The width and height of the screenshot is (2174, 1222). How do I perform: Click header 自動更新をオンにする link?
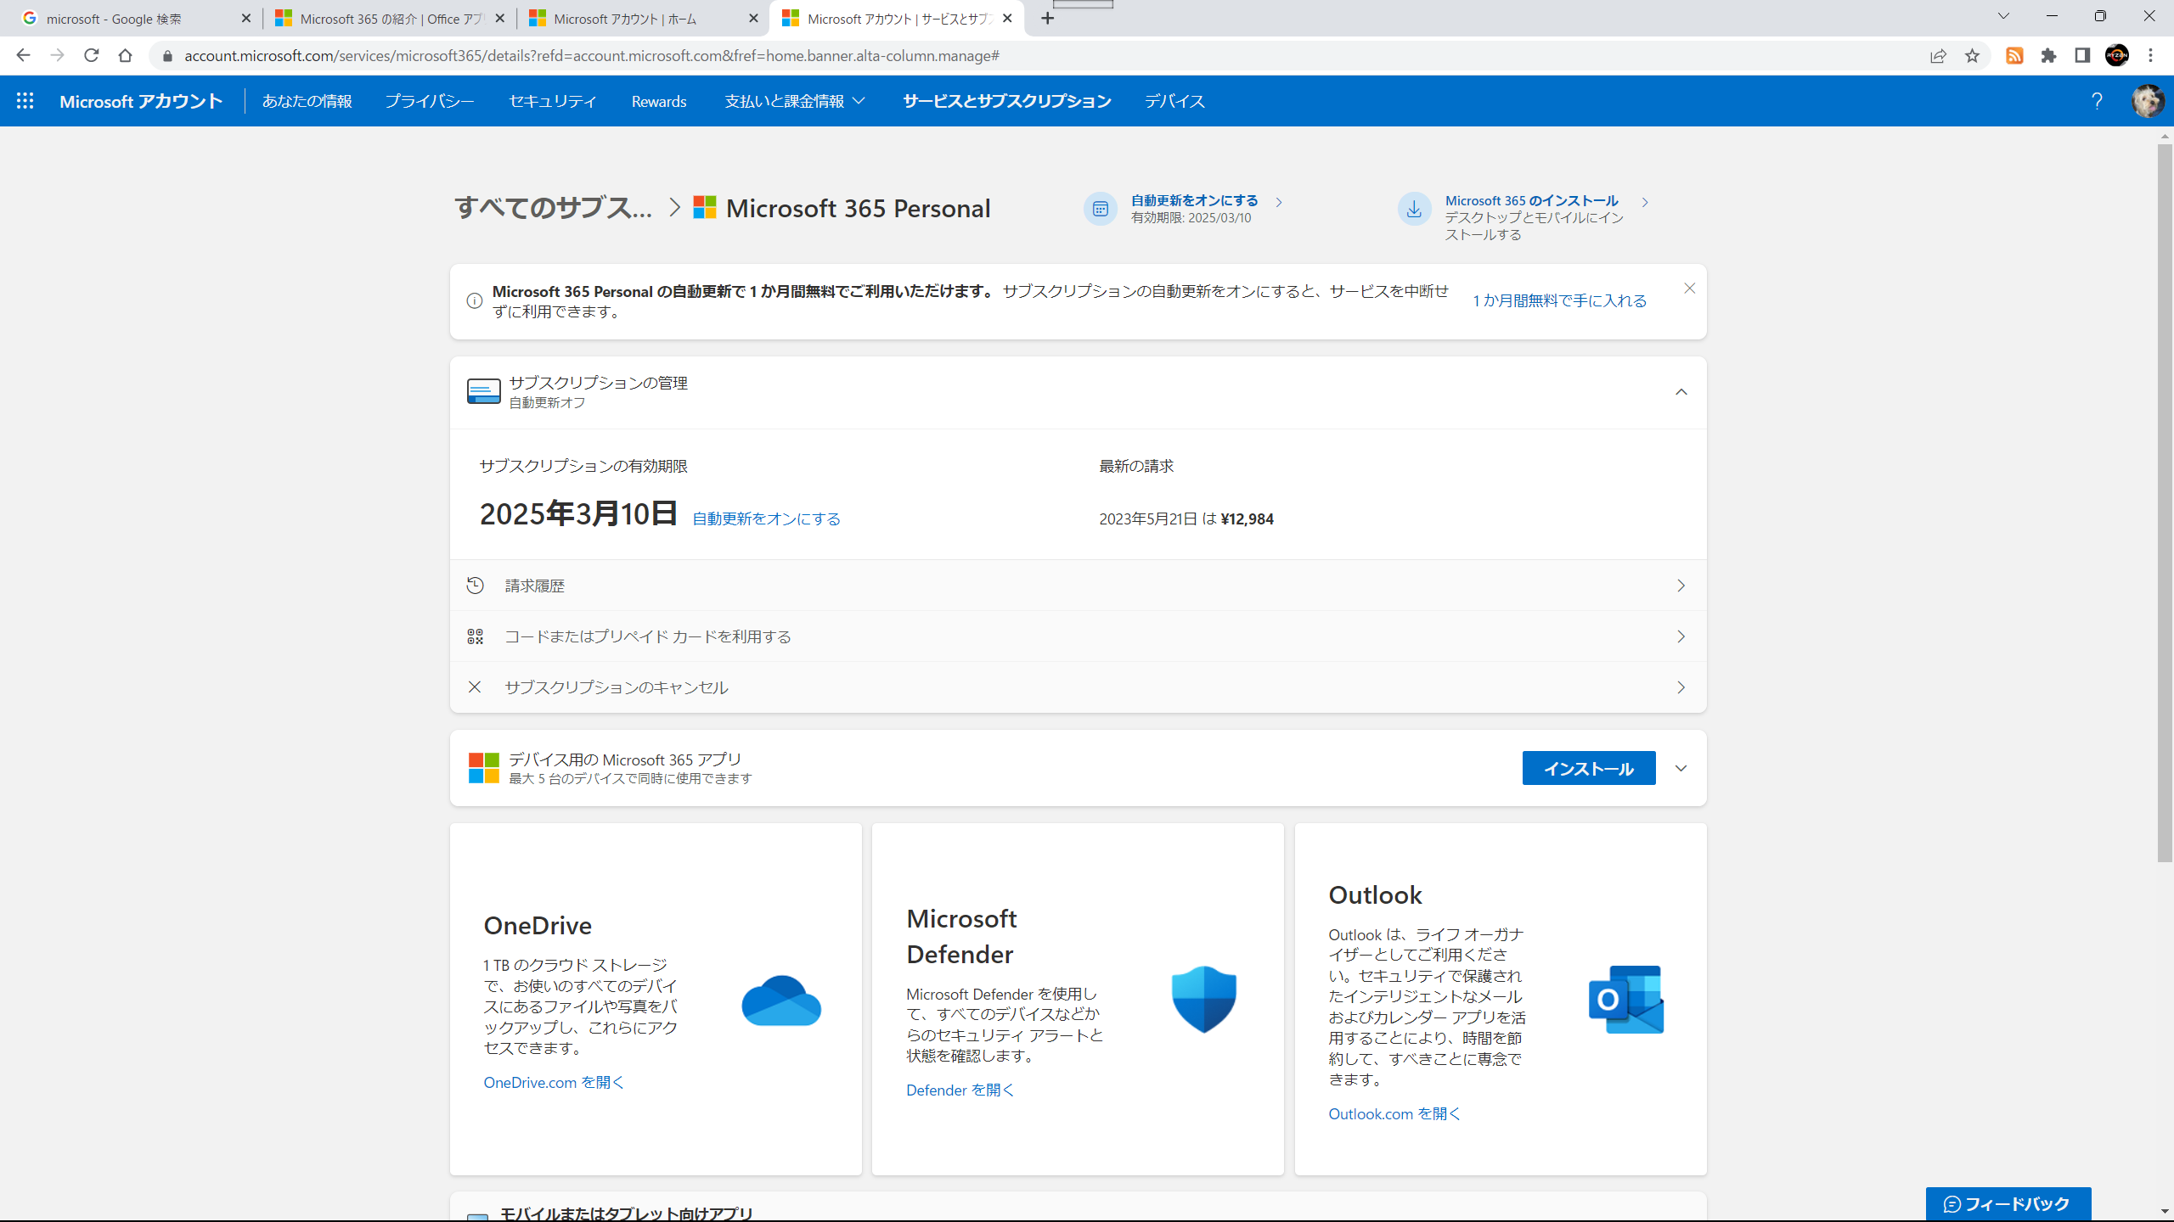tap(1194, 200)
